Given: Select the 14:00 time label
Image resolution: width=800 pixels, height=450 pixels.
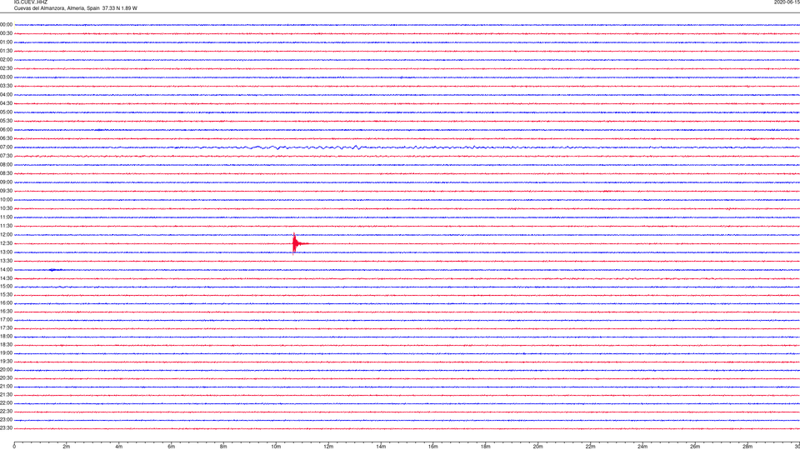Looking at the screenshot, I should [6, 270].
